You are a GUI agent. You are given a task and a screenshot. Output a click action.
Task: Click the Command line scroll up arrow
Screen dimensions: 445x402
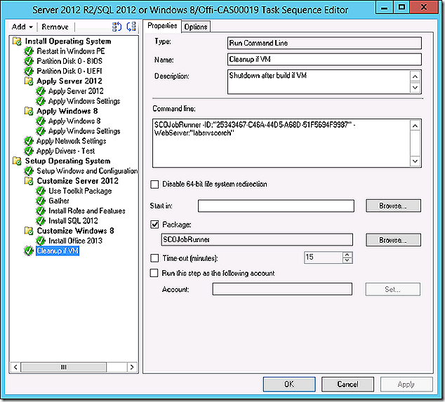pos(415,126)
